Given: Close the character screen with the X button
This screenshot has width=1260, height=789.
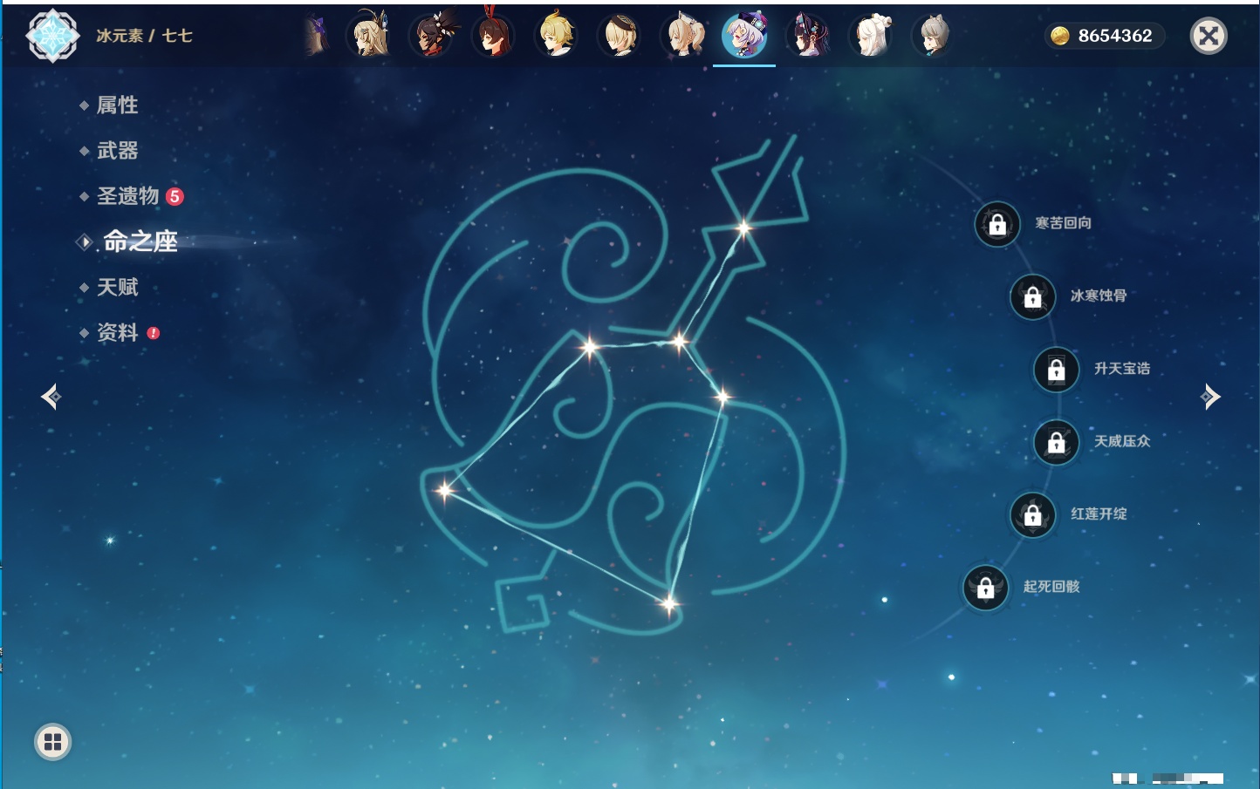Looking at the screenshot, I should pos(1209,36).
